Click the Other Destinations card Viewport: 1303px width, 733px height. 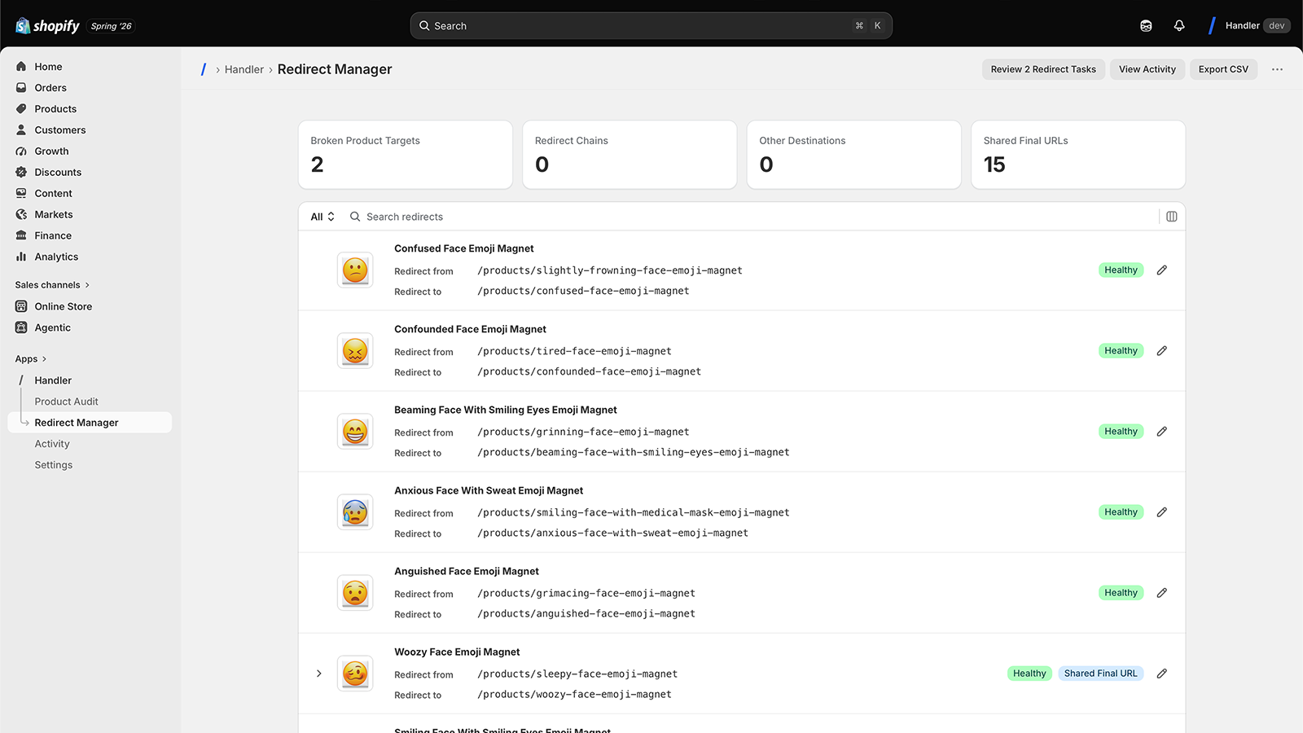pos(854,155)
